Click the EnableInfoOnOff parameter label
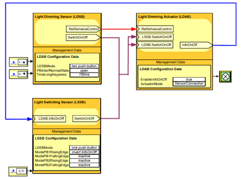The image size is (242, 179). (x=154, y=80)
